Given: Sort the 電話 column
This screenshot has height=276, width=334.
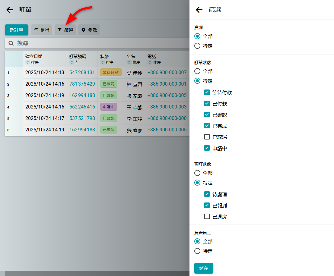Looking at the screenshot, I should point(150,62).
